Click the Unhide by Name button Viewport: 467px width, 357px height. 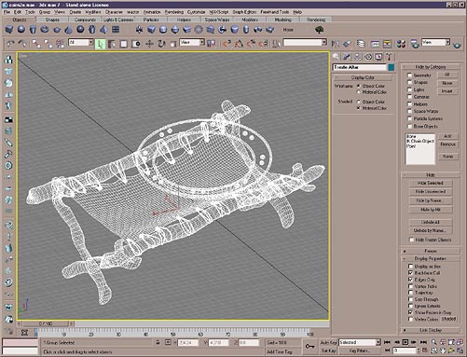point(431,230)
